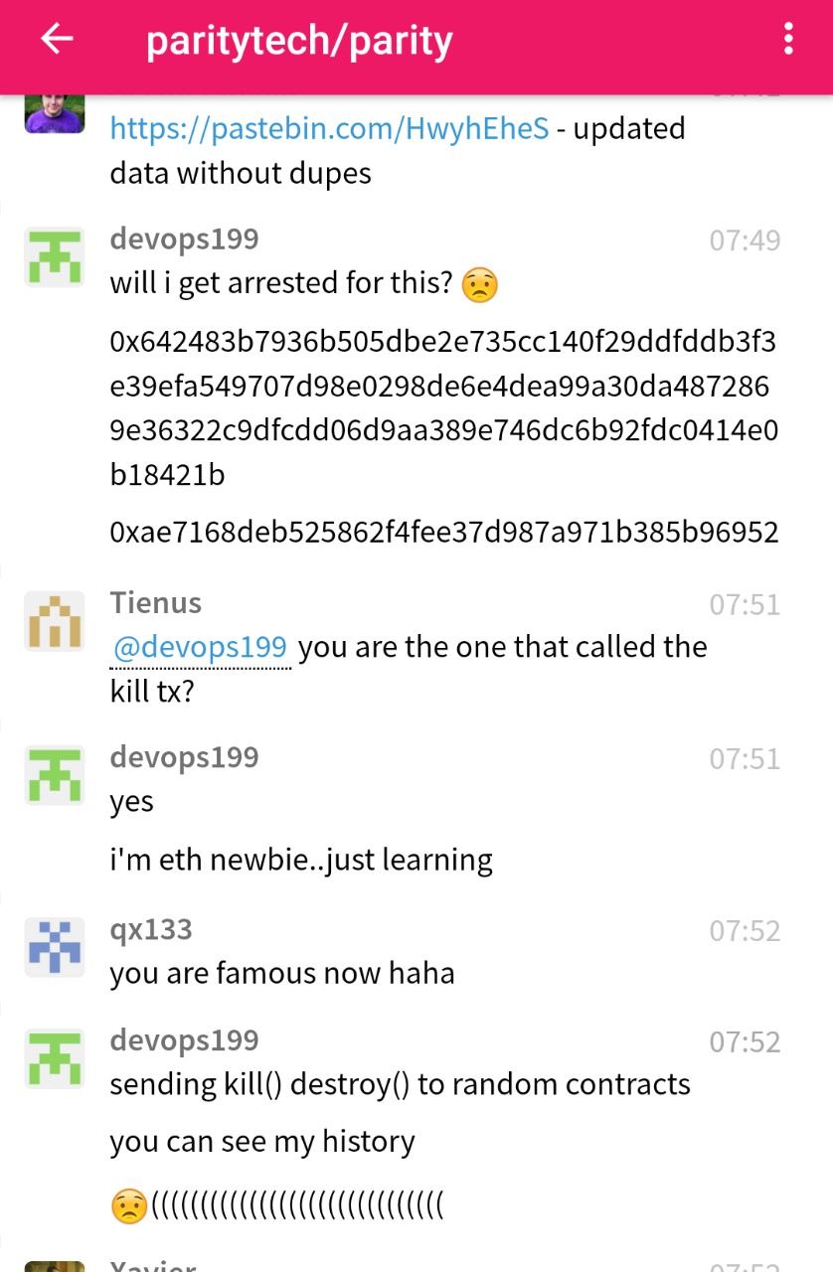Tap the worried emoji after 'arrested for this?'
This screenshot has height=1272, width=833.
[480, 285]
